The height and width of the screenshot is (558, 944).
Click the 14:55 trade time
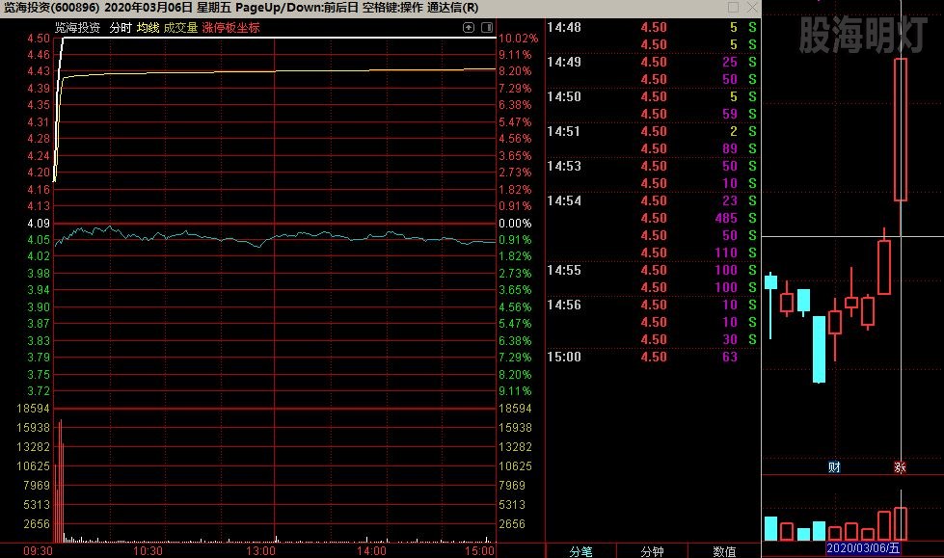[x=564, y=270]
